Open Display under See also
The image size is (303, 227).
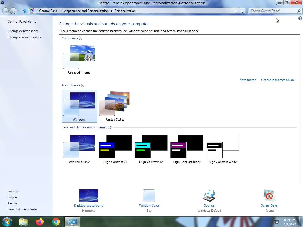[x=13, y=197]
